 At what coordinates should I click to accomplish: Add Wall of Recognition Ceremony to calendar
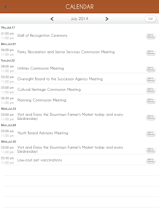pyautogui.click(x=151, y=36)
